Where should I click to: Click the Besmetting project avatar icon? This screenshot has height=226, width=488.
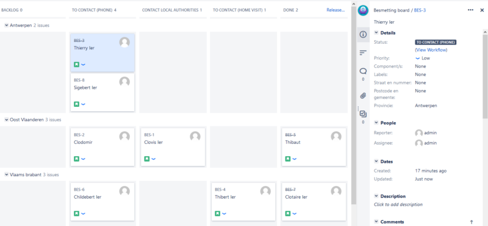point(363,10)
